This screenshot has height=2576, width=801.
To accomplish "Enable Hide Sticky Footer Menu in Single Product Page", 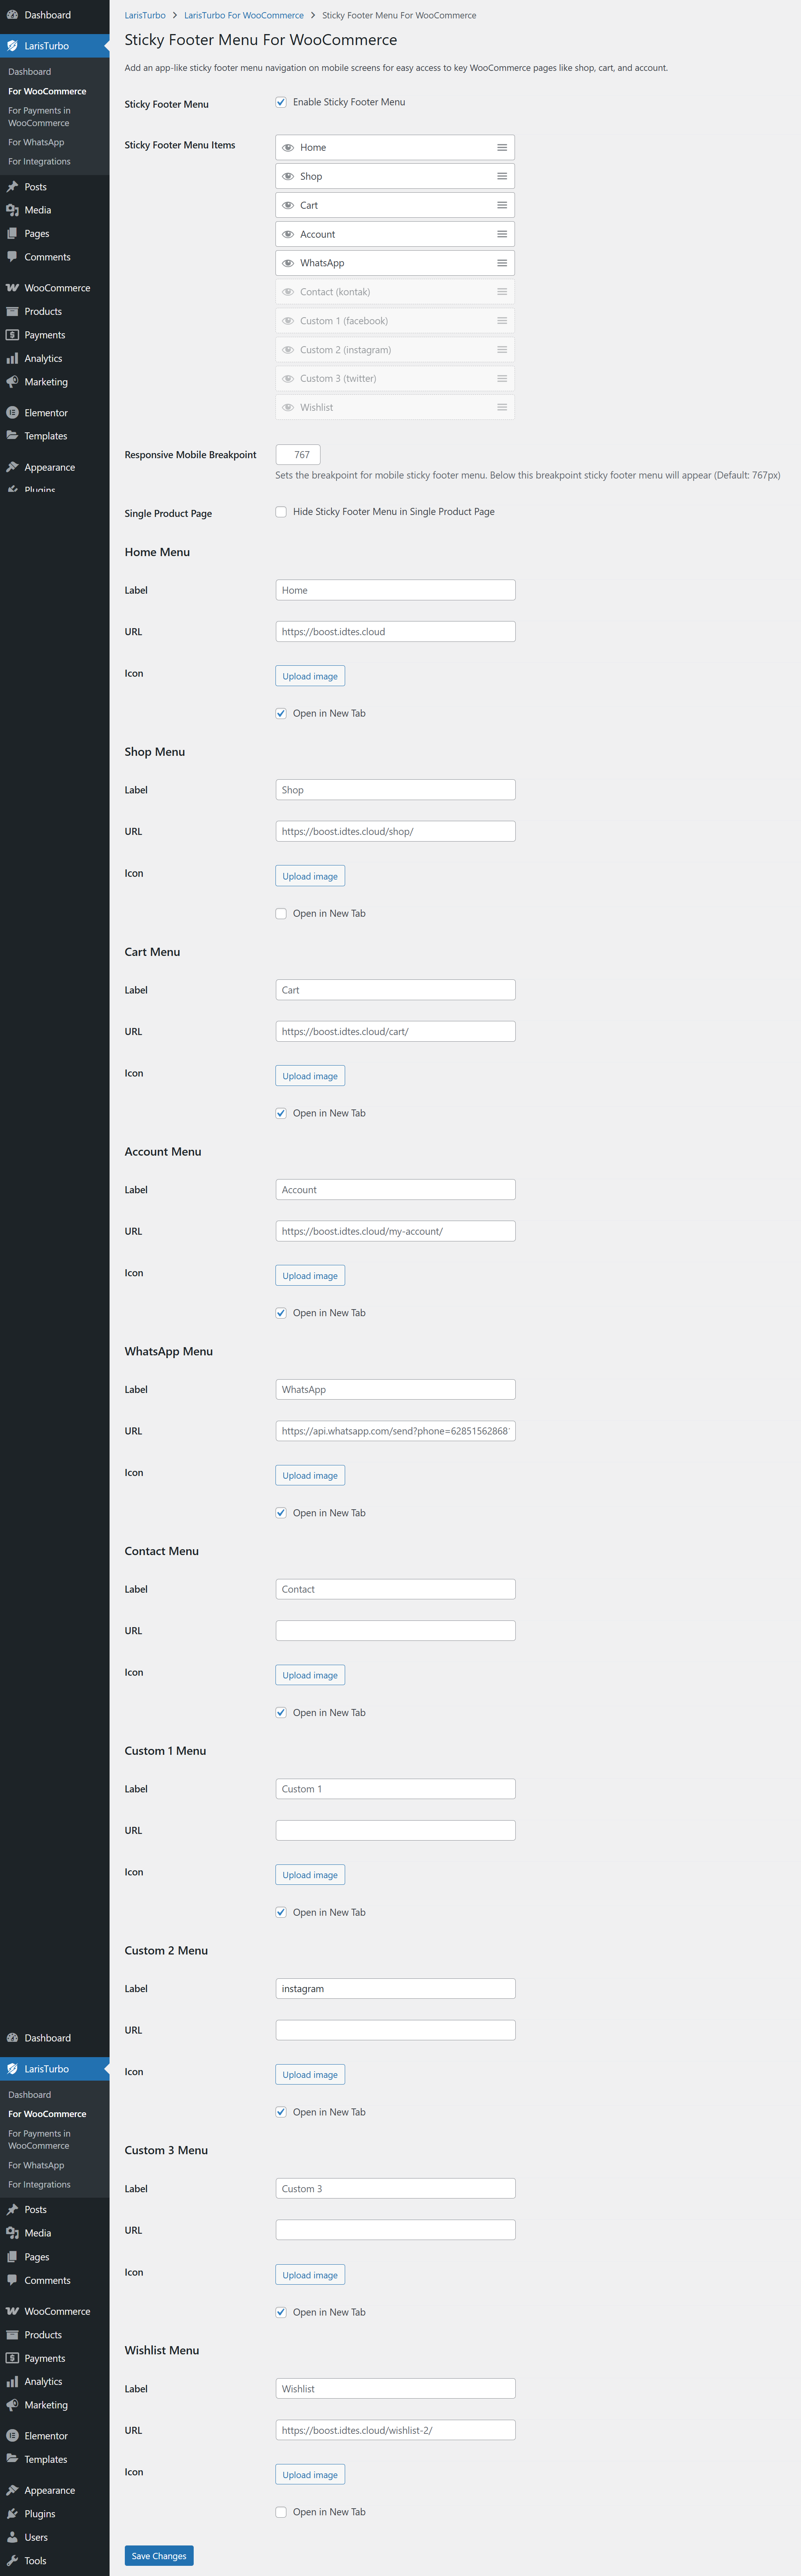I will pyautogui.click(x=281, y=512).
